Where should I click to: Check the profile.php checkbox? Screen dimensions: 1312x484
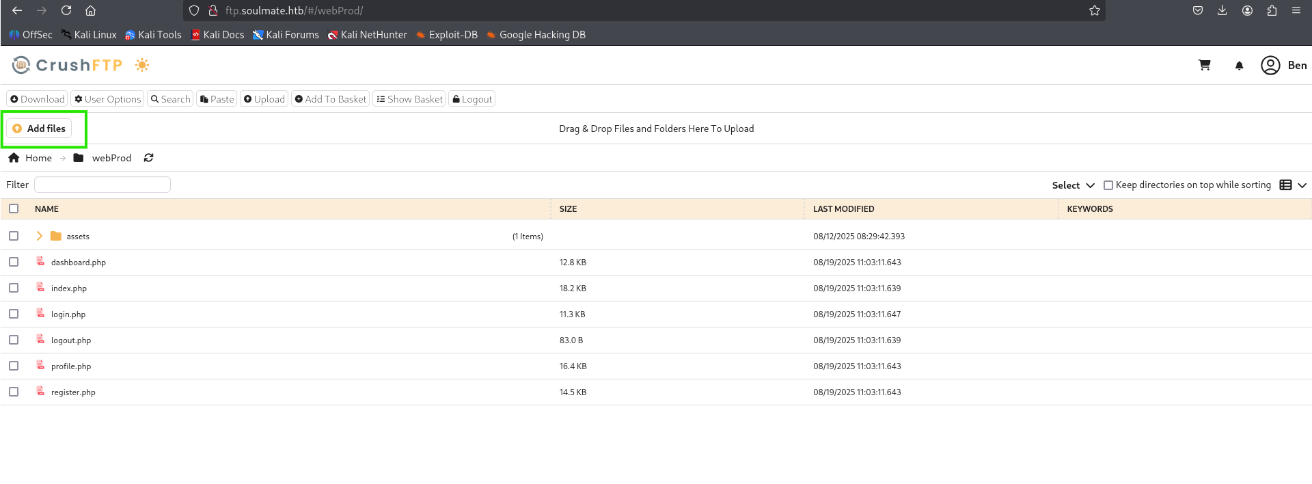14,366
